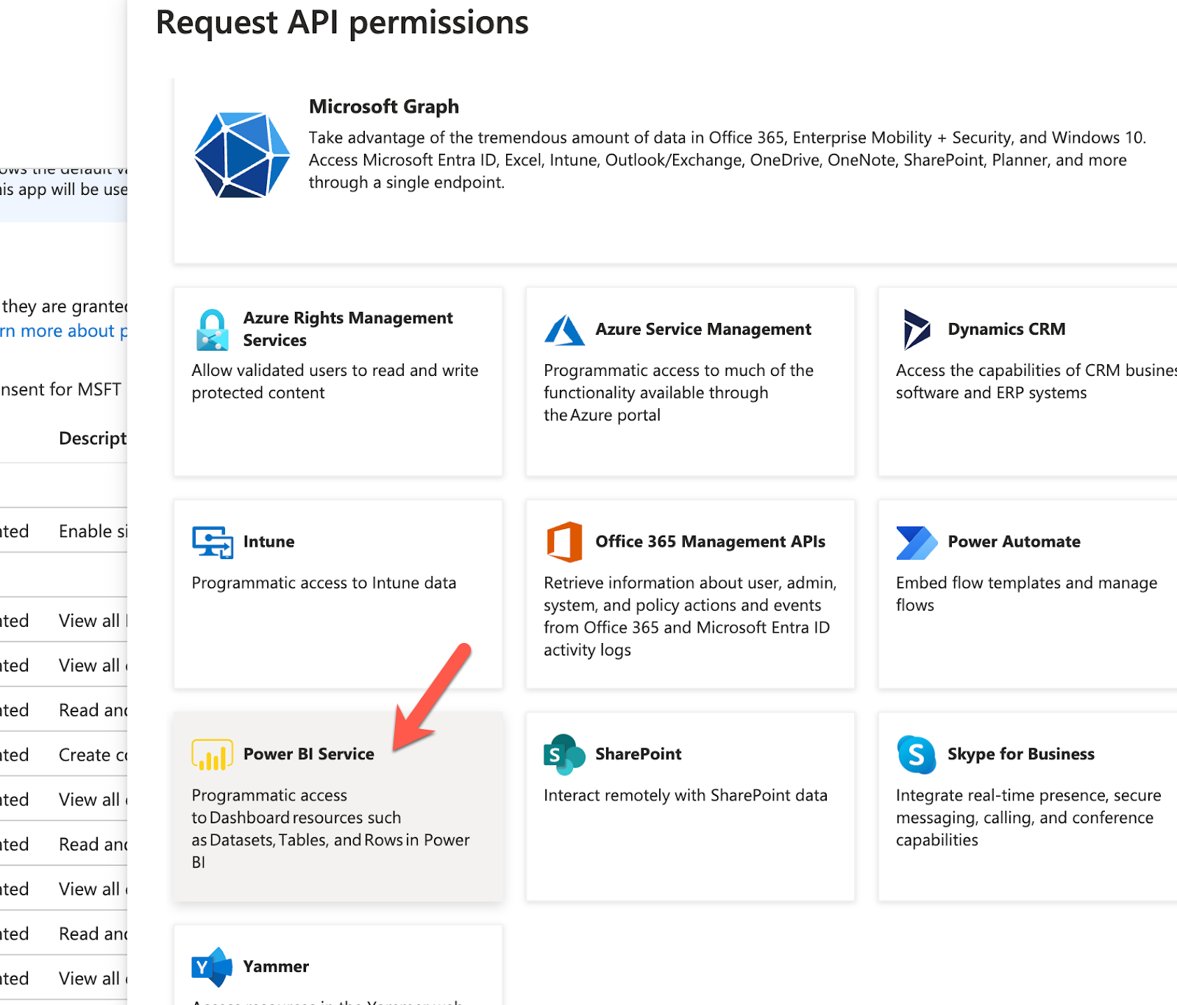Click 'Enable si' row in background table
Image resolution: width=1177 pixels, height=1005 pixels.
click(64, 531)
